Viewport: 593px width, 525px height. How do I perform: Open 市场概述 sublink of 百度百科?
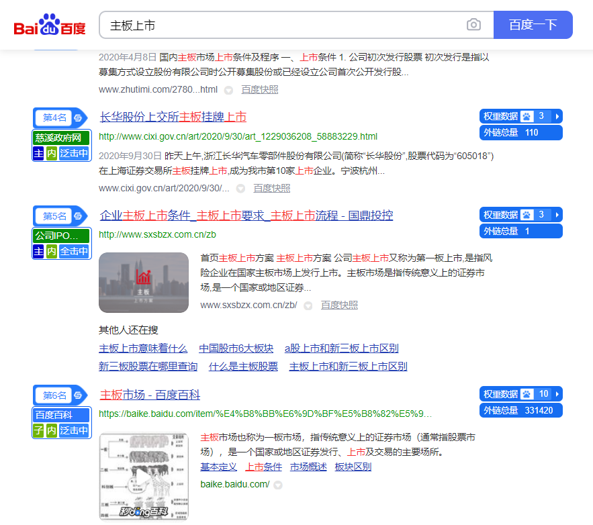(308, 467)
